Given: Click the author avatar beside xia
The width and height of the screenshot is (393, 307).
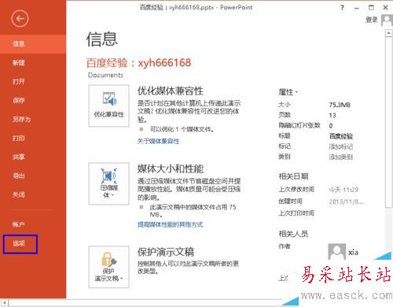Looking at the screenshot, I should click(336, 252).
